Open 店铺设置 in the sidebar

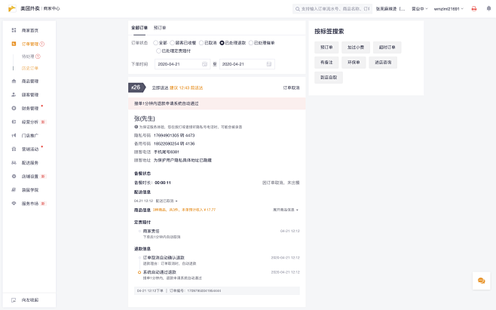tap(30, 176)
